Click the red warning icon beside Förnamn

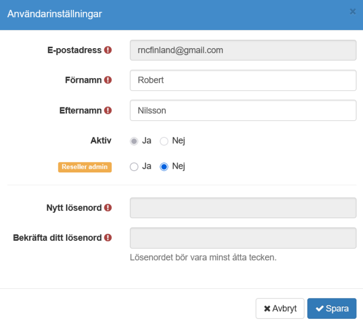pyautogui.click(x=108, y=80)
